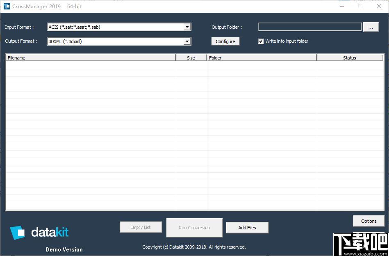
Task: Close the CrossManager window
Action: pos(379,7)
